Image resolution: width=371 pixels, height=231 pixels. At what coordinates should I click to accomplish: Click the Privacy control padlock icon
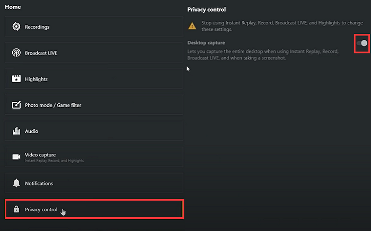tap(16, 209)
